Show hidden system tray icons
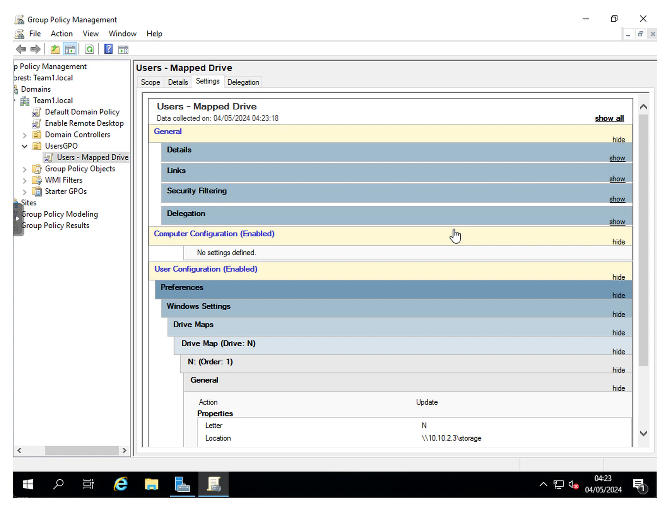 point(543,484)
